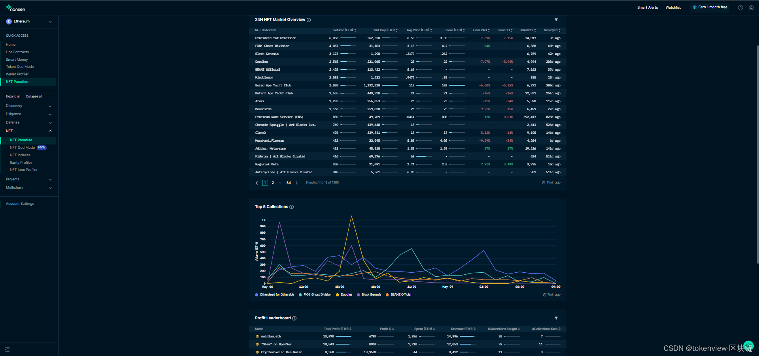This screenshot has height=356, width=759.
Task: Sort by Floor 24H column
Action: point(481,30)
